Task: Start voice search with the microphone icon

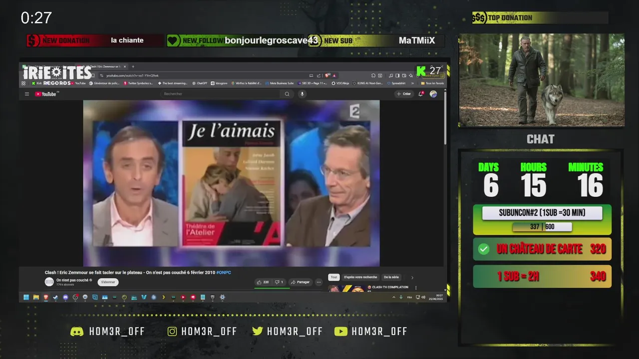Action: click(302, 94)
